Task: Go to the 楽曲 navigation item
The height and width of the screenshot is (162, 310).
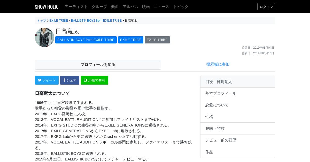Action: pyautogui.click(x=115, y=7)
